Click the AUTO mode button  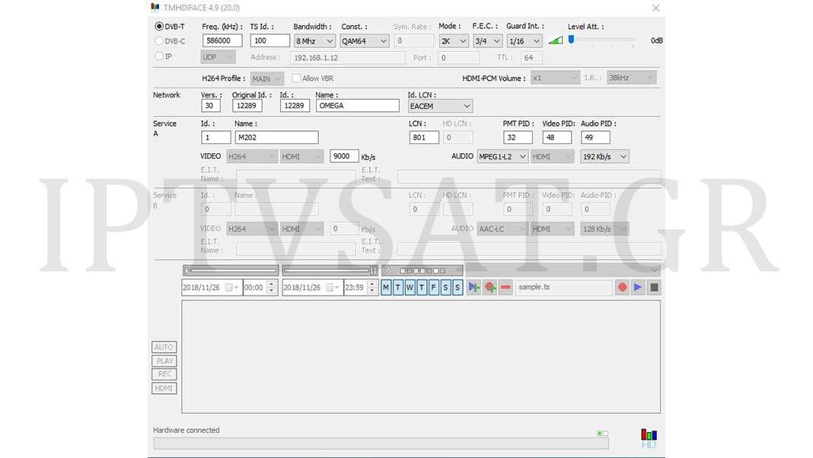click(164, 348)
